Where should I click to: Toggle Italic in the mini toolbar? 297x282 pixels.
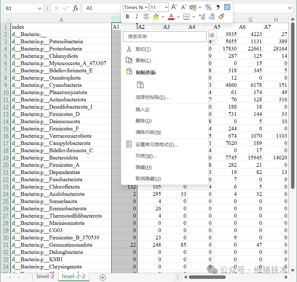point(137,17)
